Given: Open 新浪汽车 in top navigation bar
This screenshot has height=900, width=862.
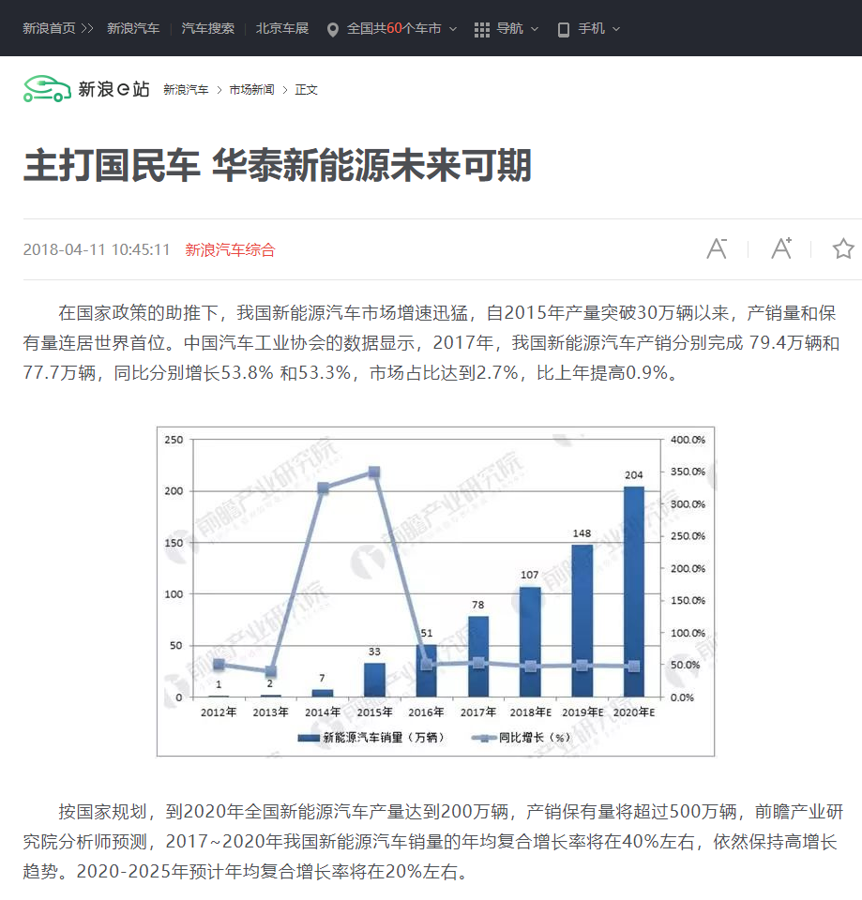Looking at the screenshot, I should pyautogui.click(x=133, y=29).
